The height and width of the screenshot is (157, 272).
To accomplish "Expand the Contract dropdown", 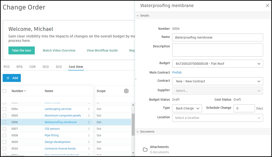I will tap(217, 81).
